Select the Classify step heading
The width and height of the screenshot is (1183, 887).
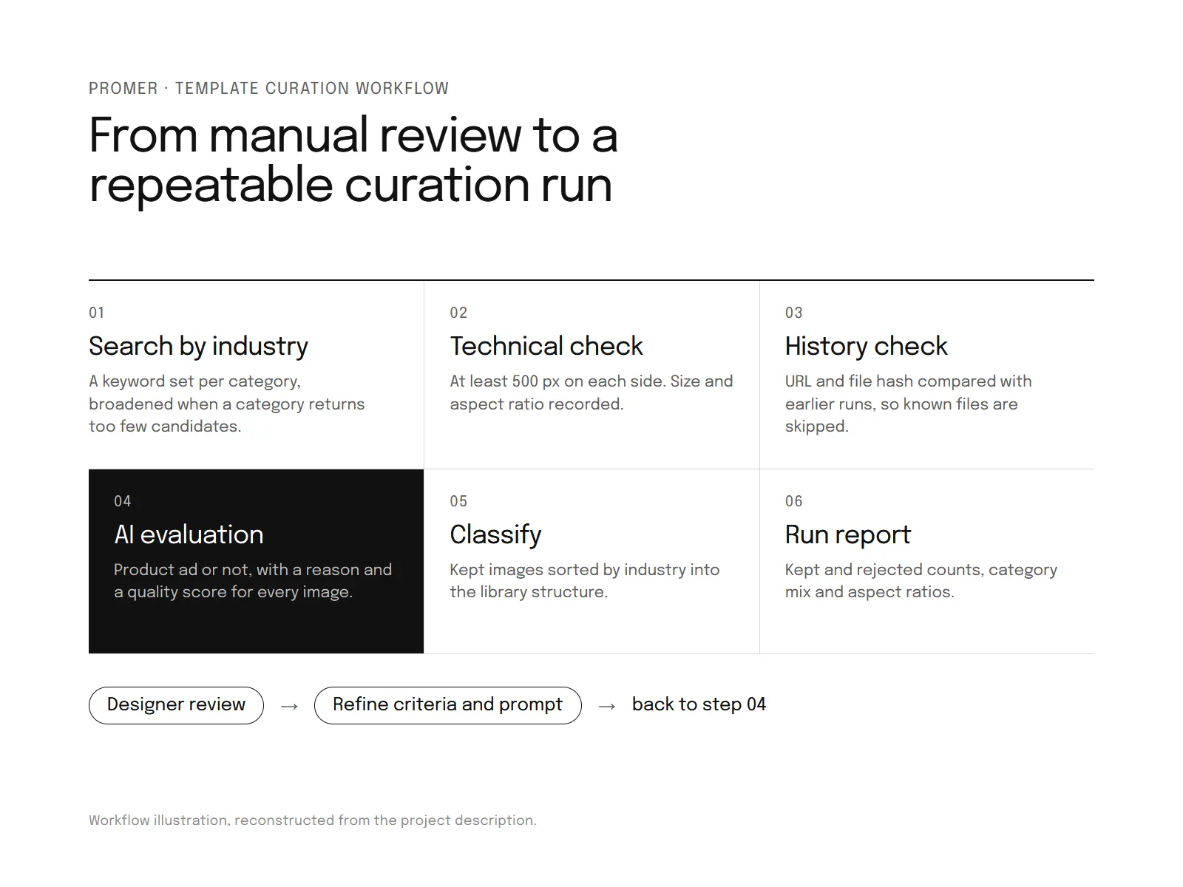495,535
